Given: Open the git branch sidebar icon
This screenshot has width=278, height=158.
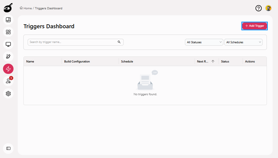Looking at the screenshot, I should [x=8, y=56].
